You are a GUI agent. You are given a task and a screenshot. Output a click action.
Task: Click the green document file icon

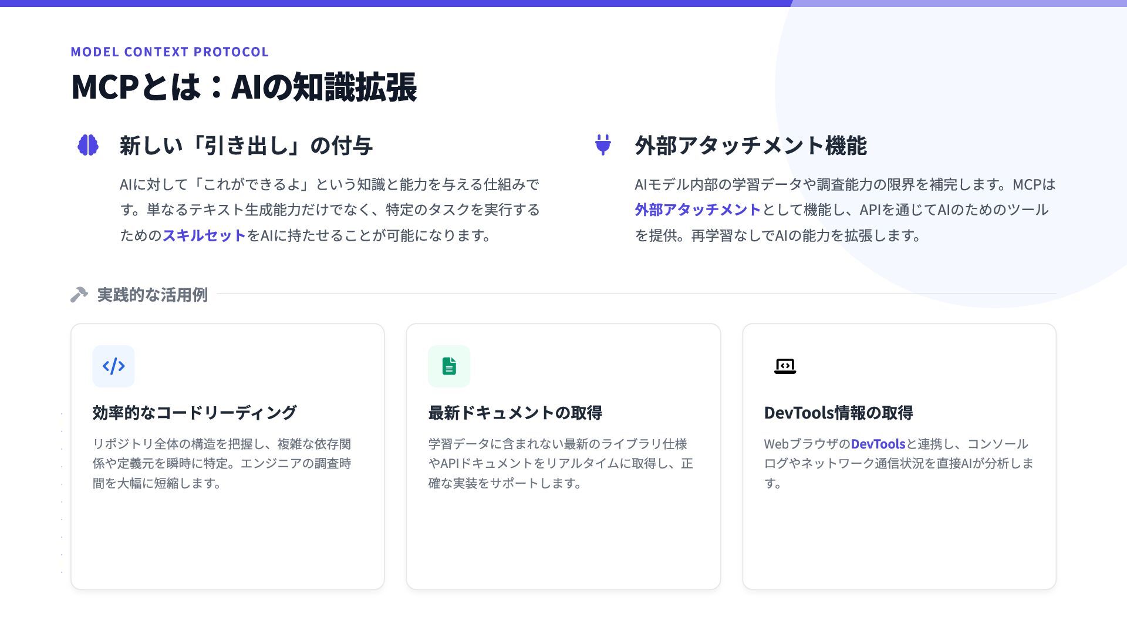(449, 366)
